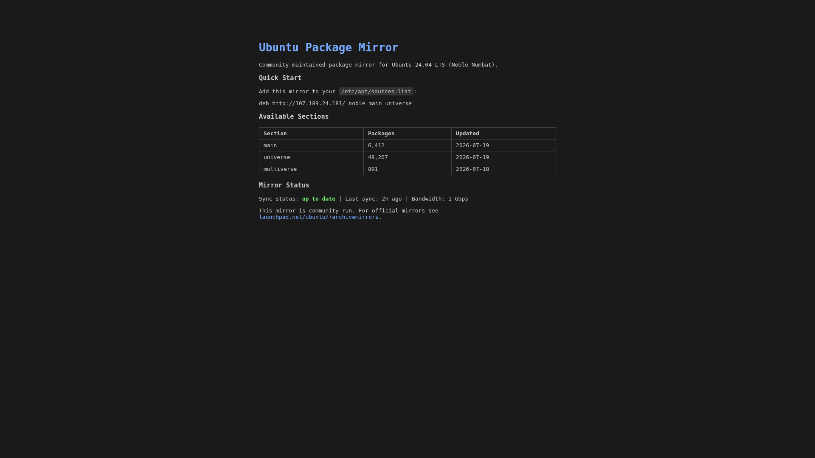Screen dimensions: 815x458
Task: Click the Section column header
Action: point(311,134)
